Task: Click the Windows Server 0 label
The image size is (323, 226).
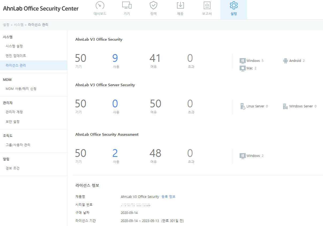Action: (x=303, y=106)
